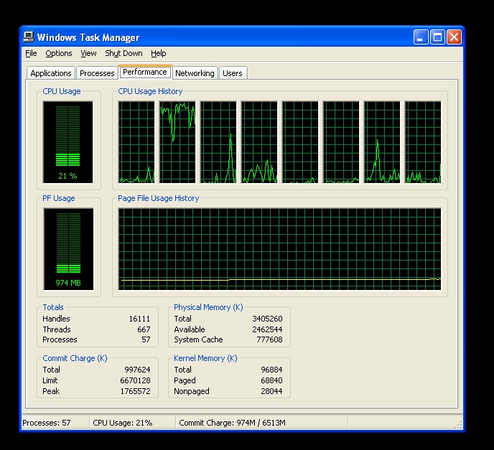This screenshot has height=450, width=494.
Task: Click the Commit Charge Peak value 1765572
Action: pos(135,391)
